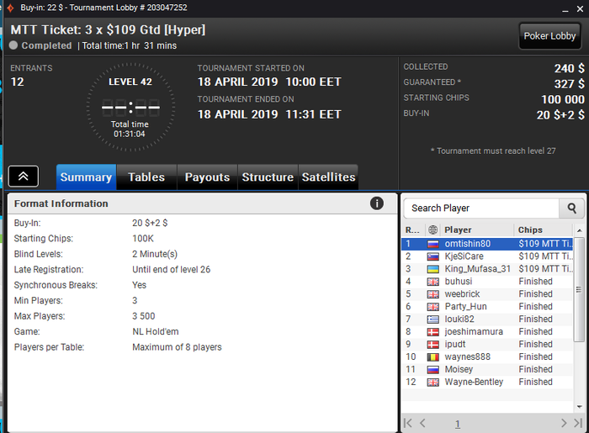Viewport: 589px width, 433px height.
Task: Sort by the rank column header
Action: [413, 230]
